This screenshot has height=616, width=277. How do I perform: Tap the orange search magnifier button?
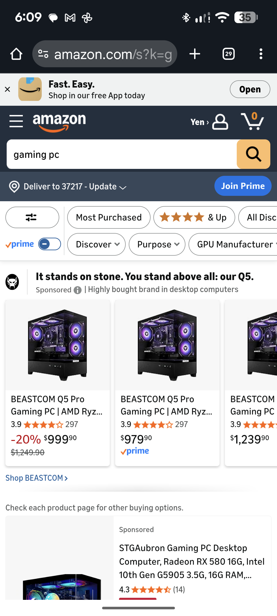[x=253, y=154]
